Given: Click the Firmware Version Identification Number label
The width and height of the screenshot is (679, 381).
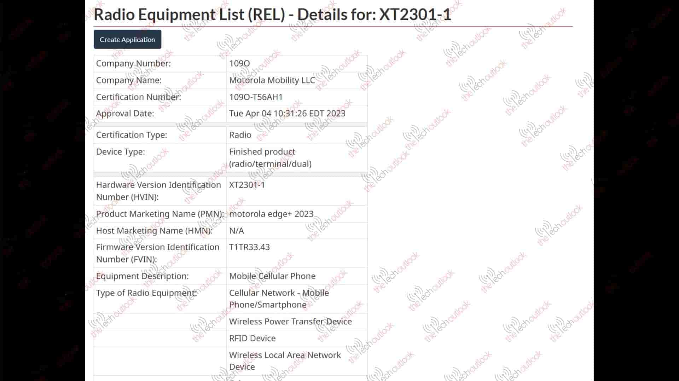Looking at the screenshot, I should point(158,253).
